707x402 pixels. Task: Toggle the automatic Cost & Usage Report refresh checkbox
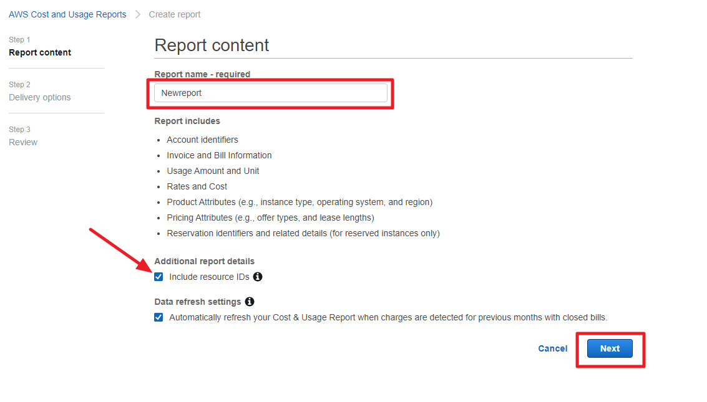coord(158,317)
